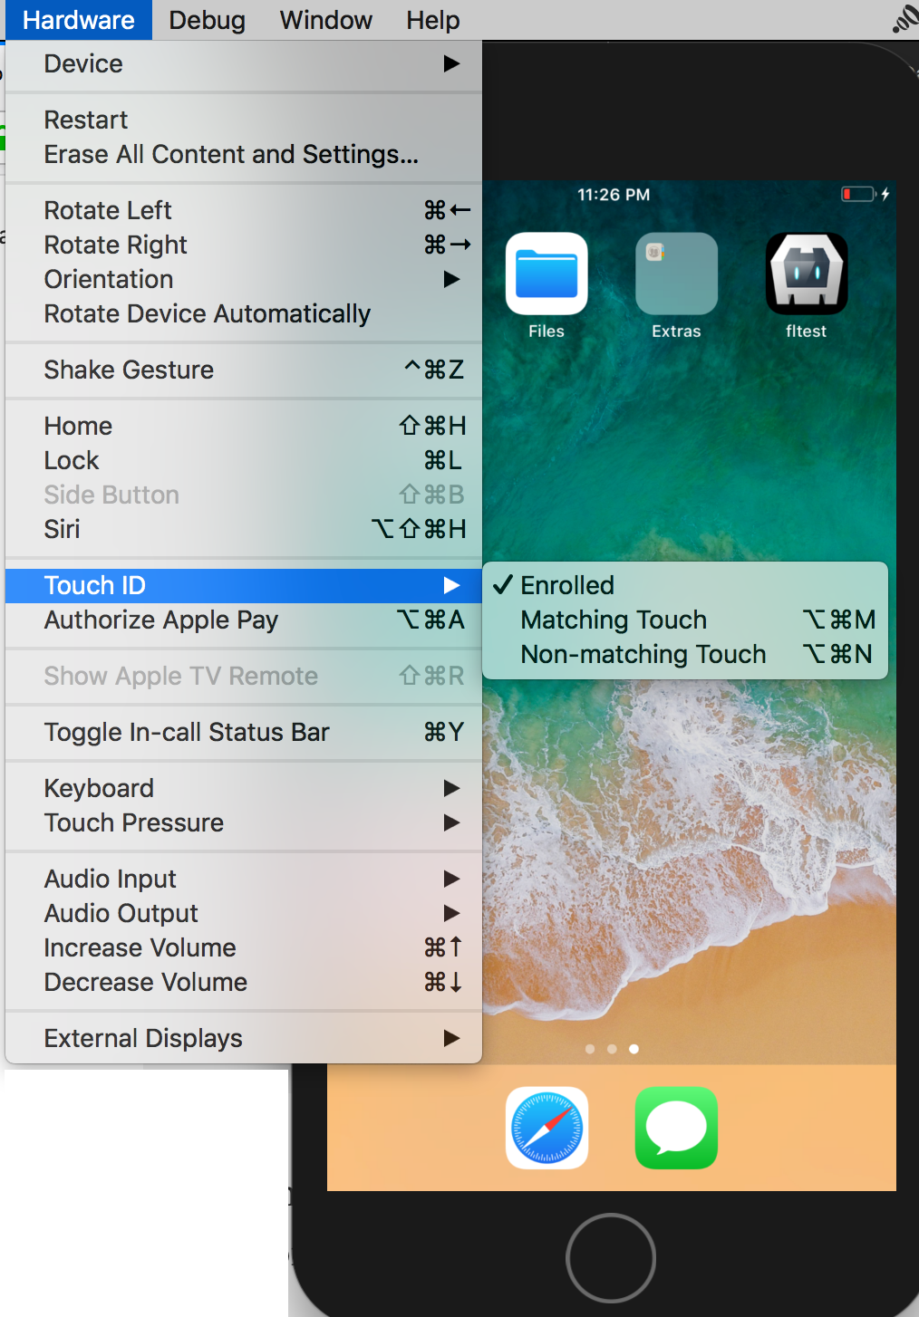Launch the fltest Cordova app
The width and height of the screenshot is (919, 1317).
(x=805, y=273)
